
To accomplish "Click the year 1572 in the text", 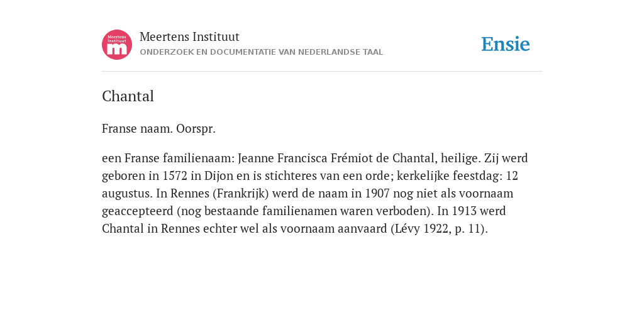I will [x=175, y=176].
